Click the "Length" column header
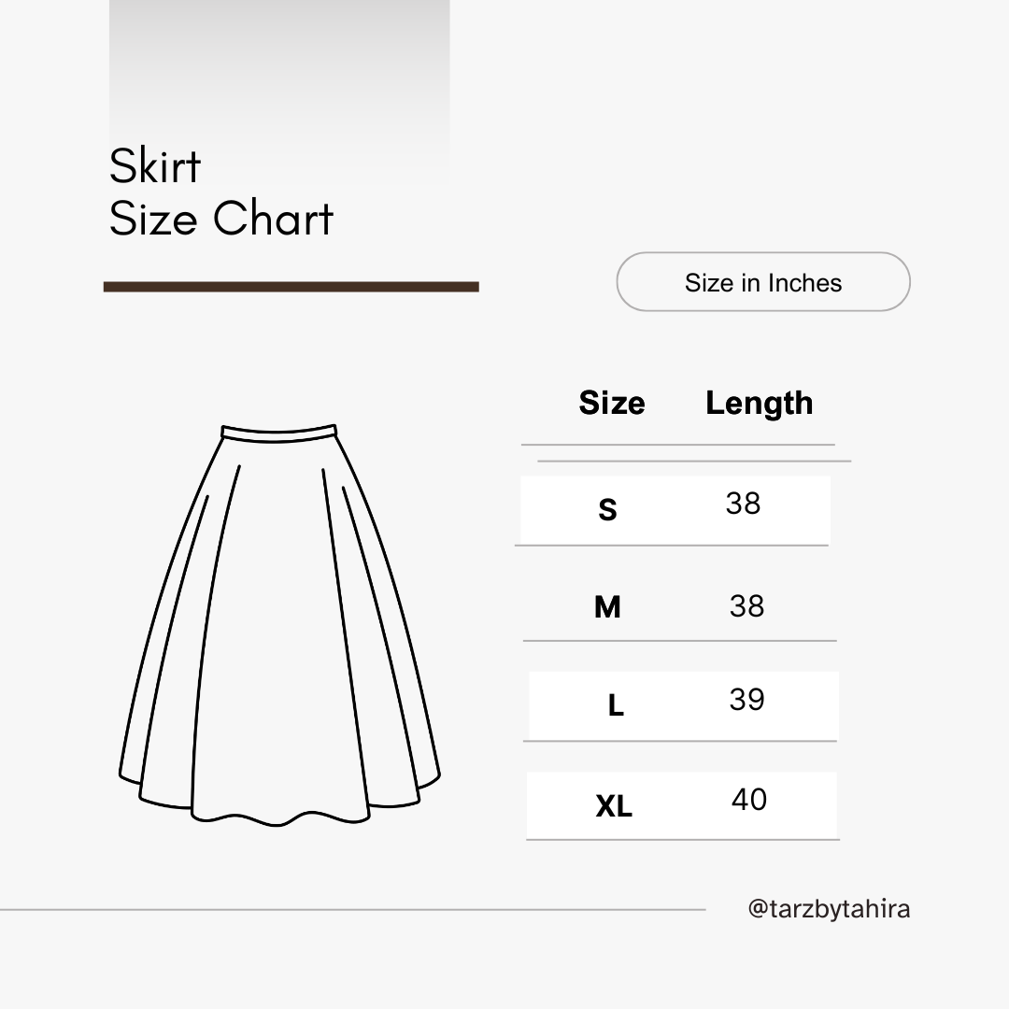This screenshot has height=1009, width=1009. click(759, 403)
